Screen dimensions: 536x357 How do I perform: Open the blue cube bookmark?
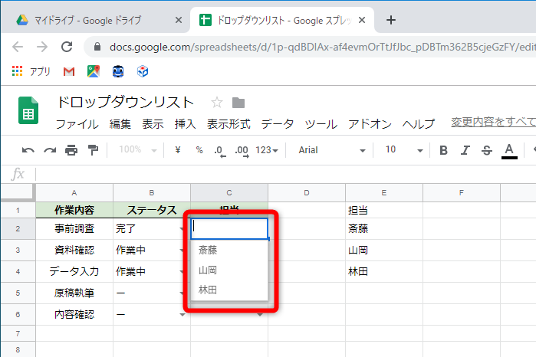click(x=143, y=71)
